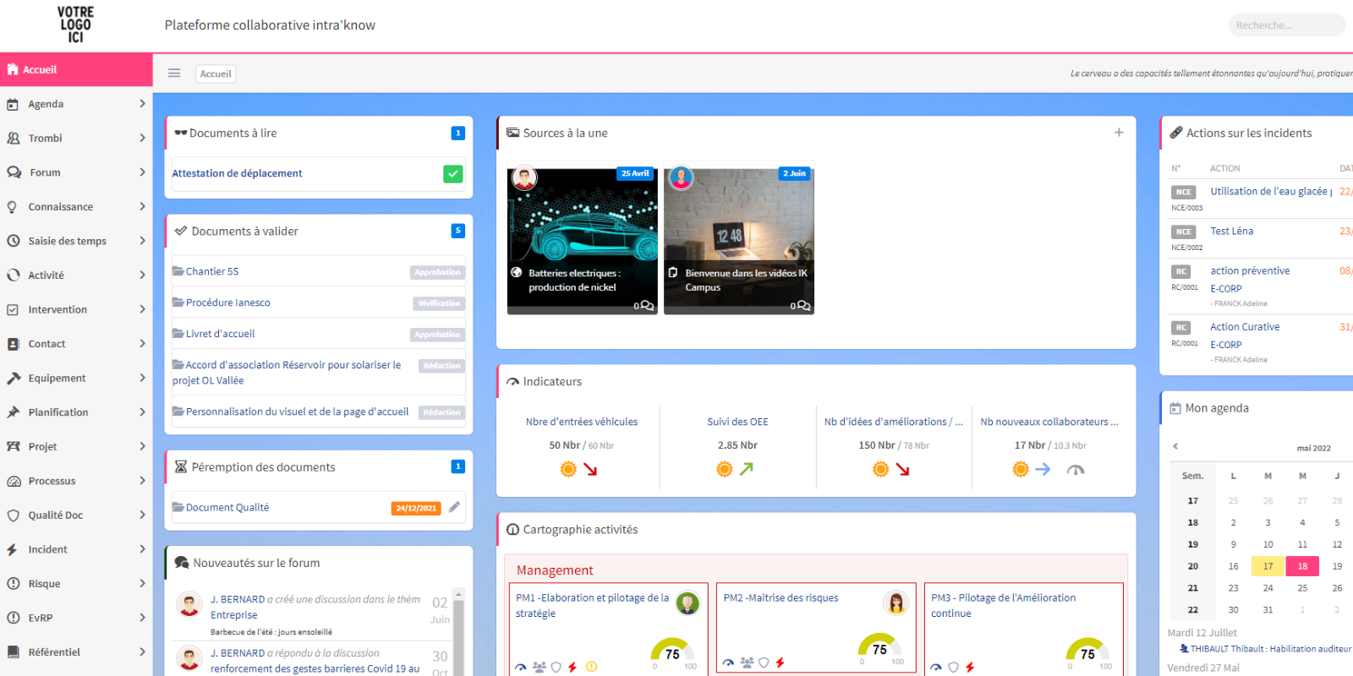Click the plus icon in Sources à la une
1353x676 pixels.
point(1119,133)
